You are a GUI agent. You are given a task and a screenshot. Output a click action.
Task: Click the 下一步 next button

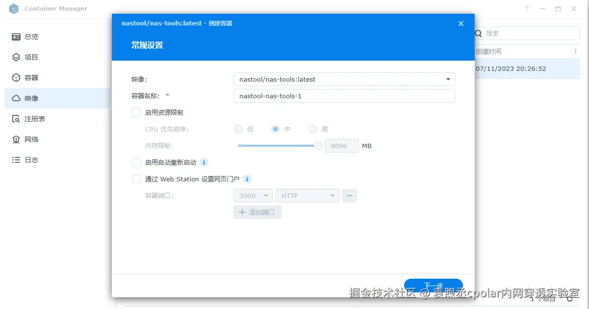(x=434, y=286)
